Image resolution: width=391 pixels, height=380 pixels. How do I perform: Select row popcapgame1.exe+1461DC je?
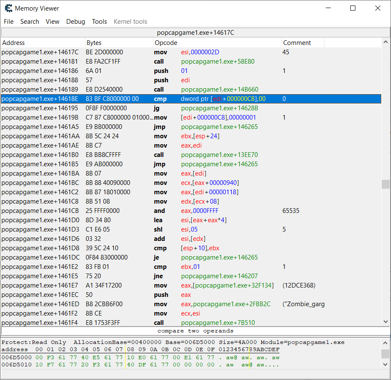pyautogui.click(x=191, y=257)
